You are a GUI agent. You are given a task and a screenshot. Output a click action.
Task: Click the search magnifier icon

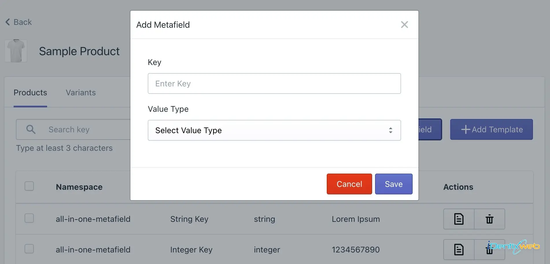click(31, 129)
